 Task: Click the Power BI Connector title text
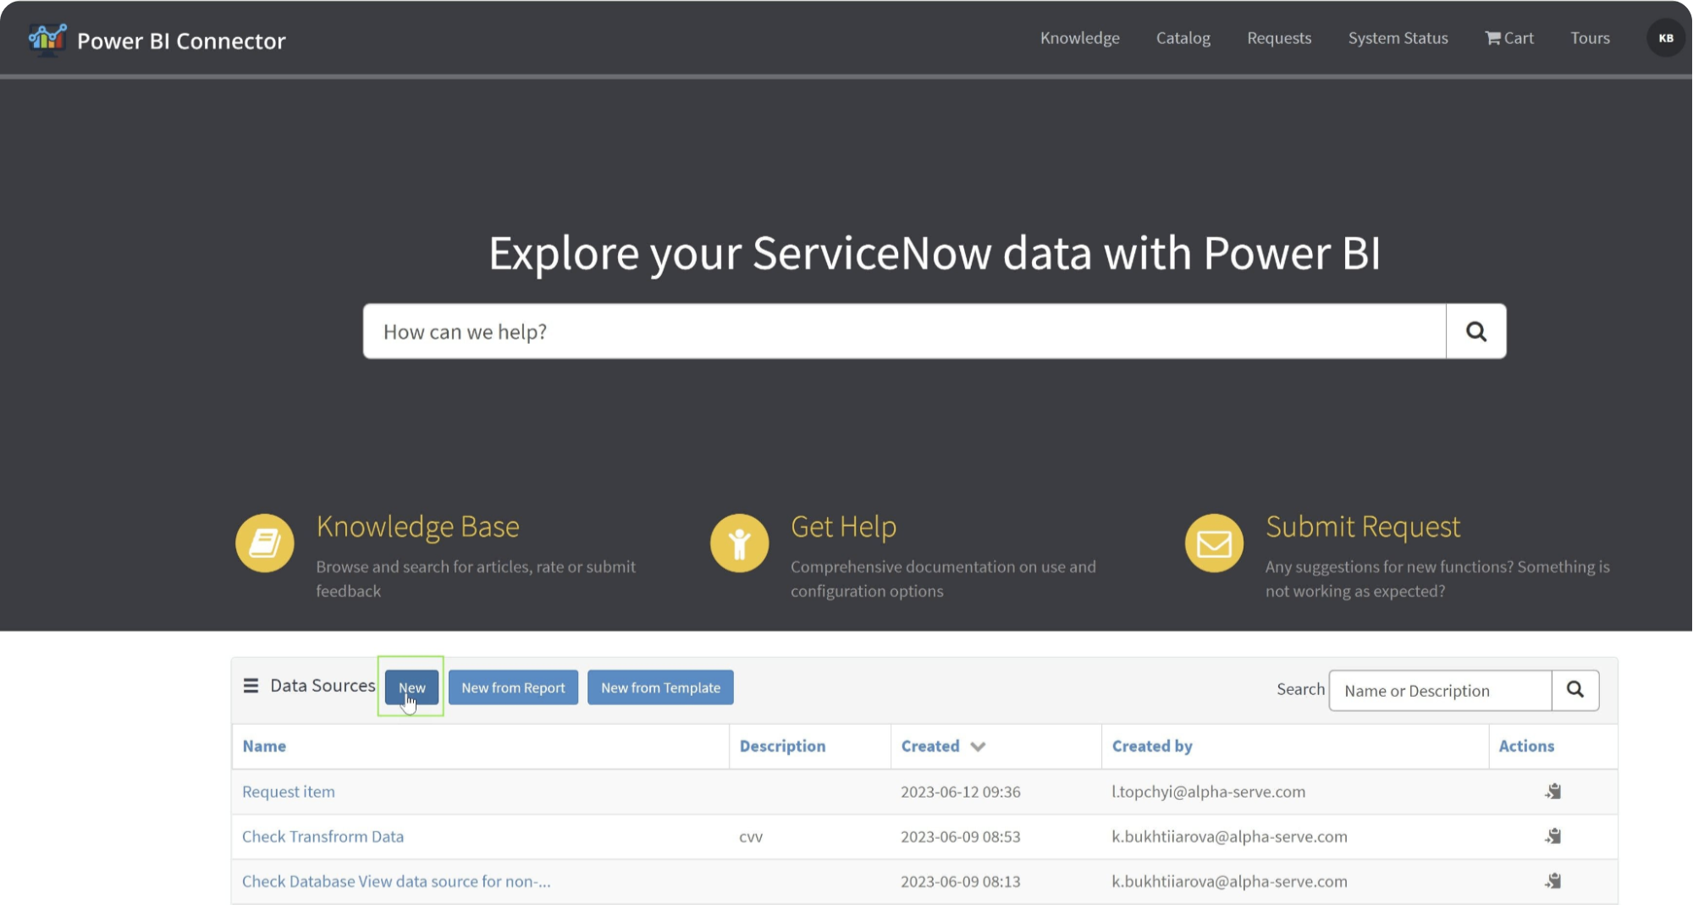[x=181, y=41]
